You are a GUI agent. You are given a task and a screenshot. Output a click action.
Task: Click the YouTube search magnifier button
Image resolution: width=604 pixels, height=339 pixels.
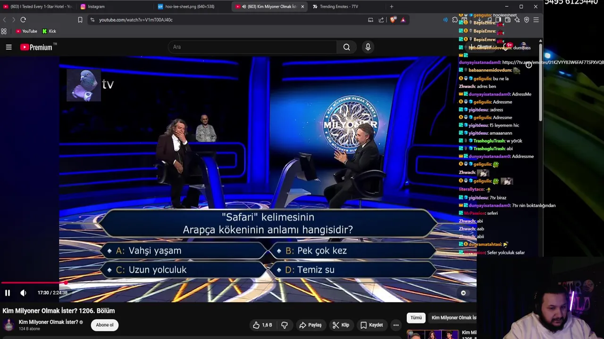click(346, 47)
